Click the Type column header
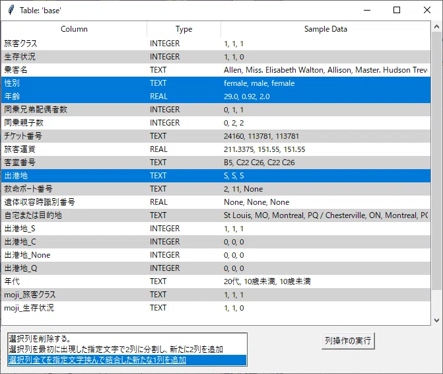 [x=184, y=29]
